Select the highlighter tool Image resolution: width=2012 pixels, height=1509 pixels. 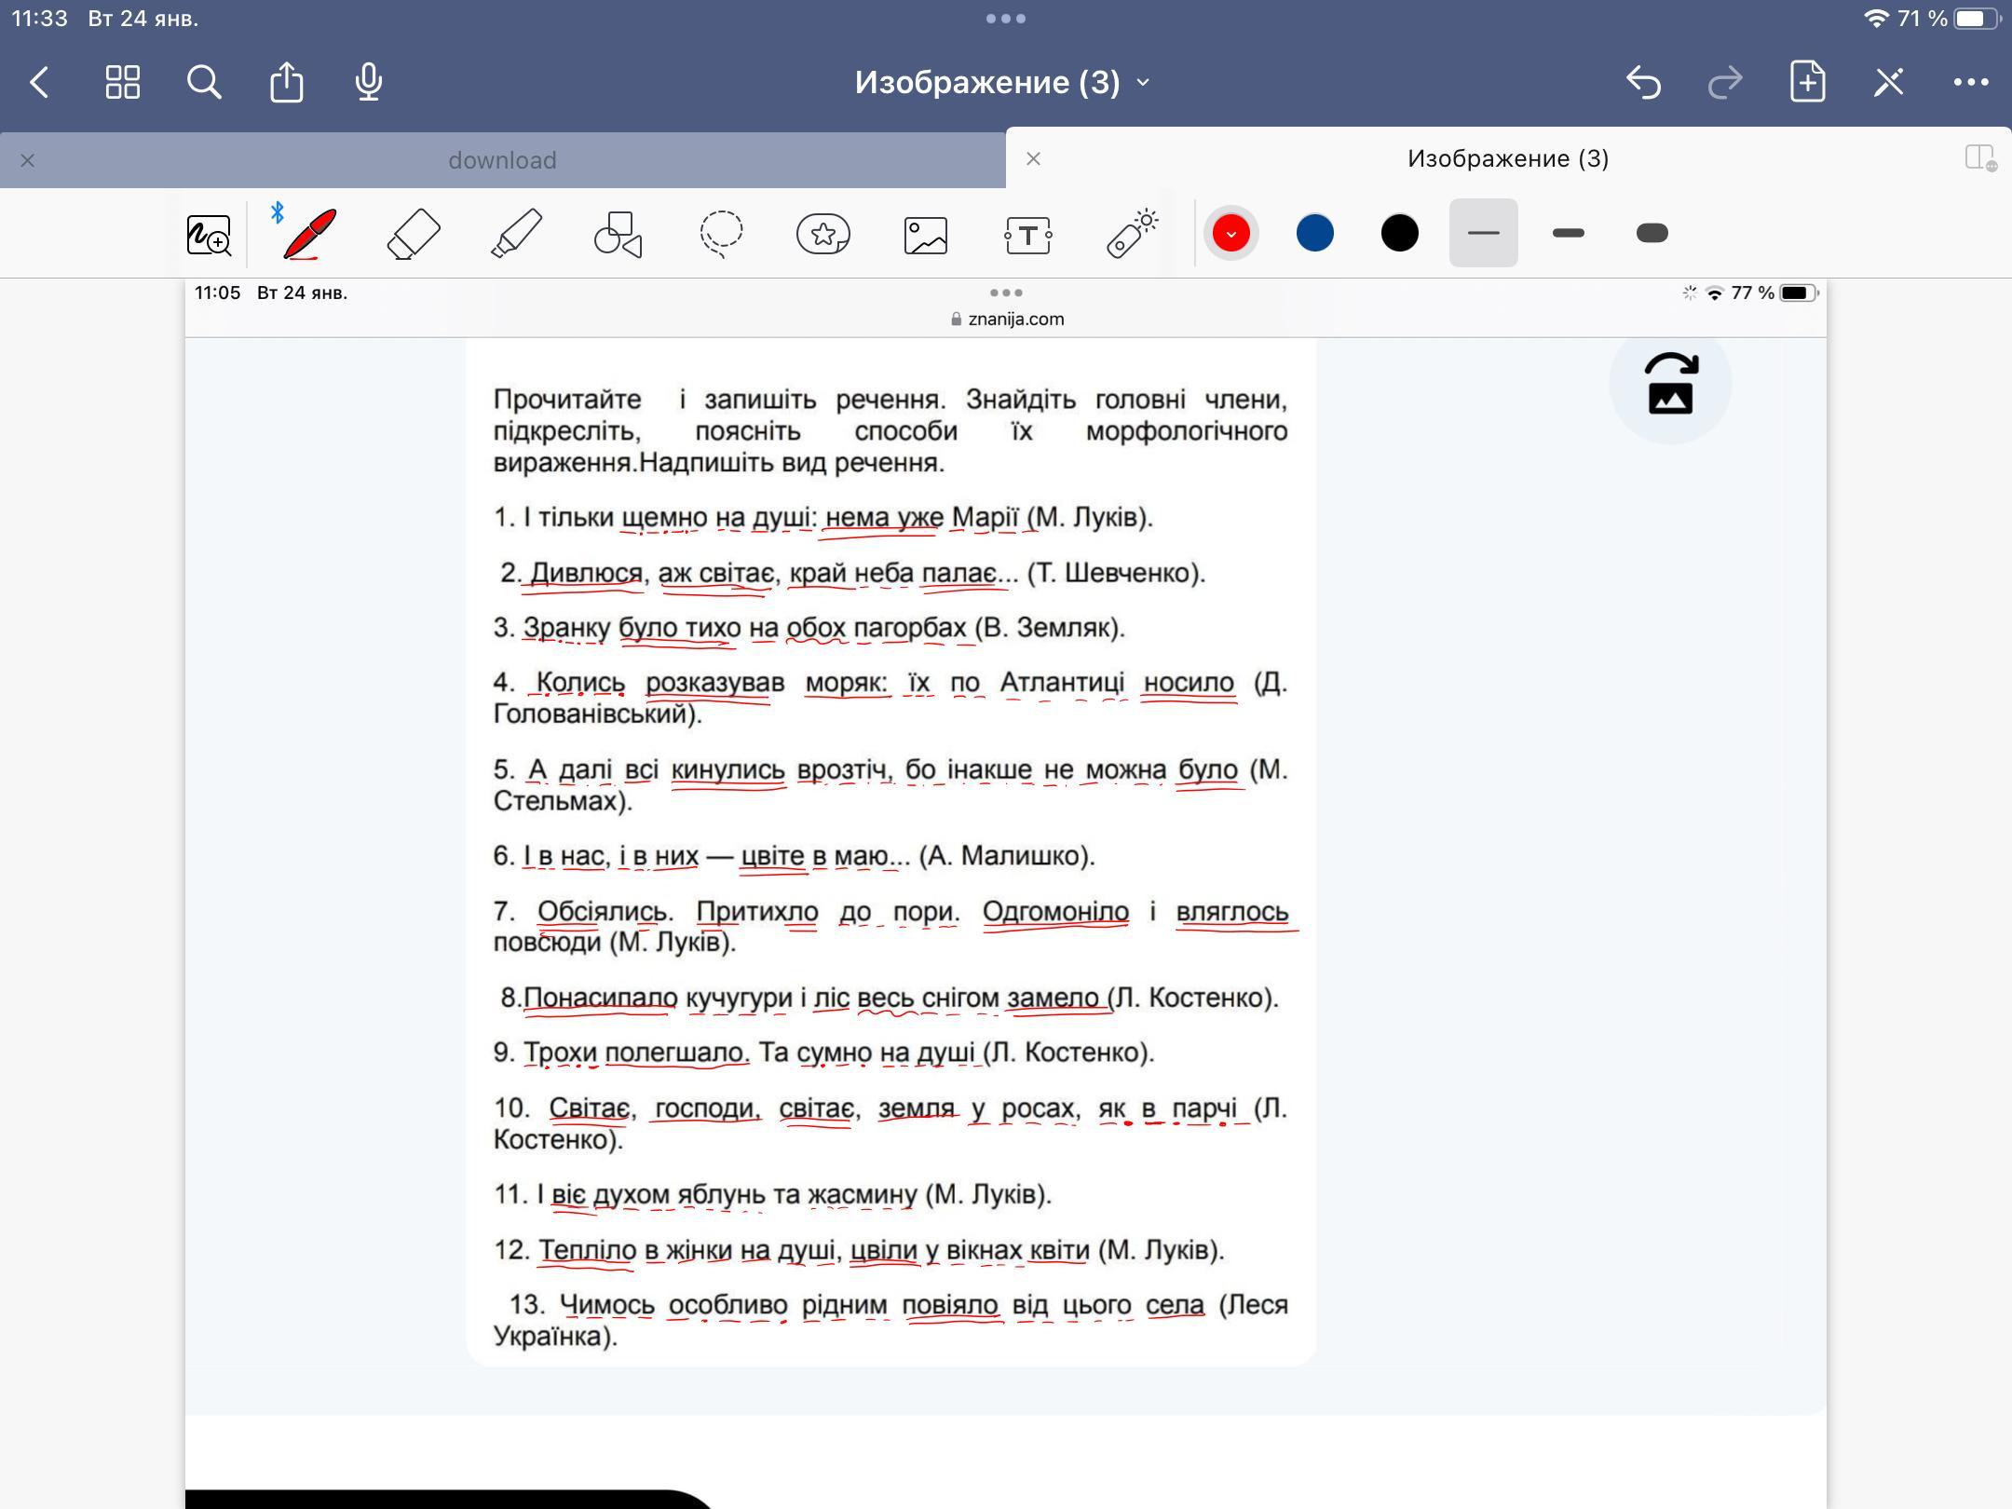pyautogui.click(x=516, y=233)
